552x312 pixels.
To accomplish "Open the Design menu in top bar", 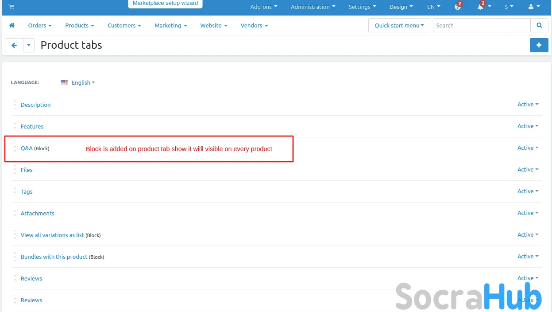I will pyautogui.click(x=401, y=7).
